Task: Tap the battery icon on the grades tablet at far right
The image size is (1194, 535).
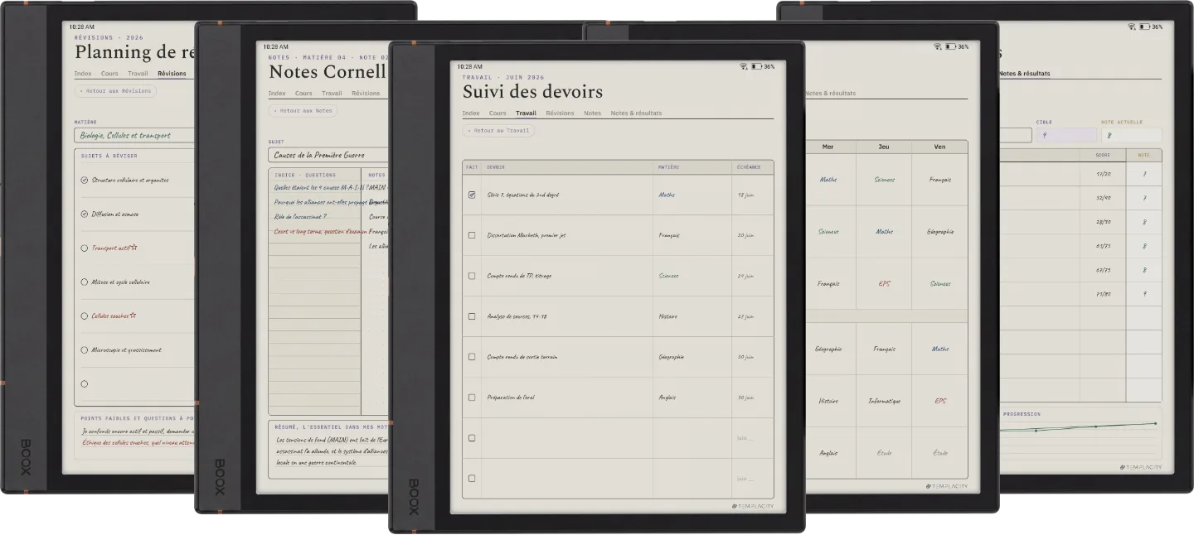Action: (x=1144, y=27)
